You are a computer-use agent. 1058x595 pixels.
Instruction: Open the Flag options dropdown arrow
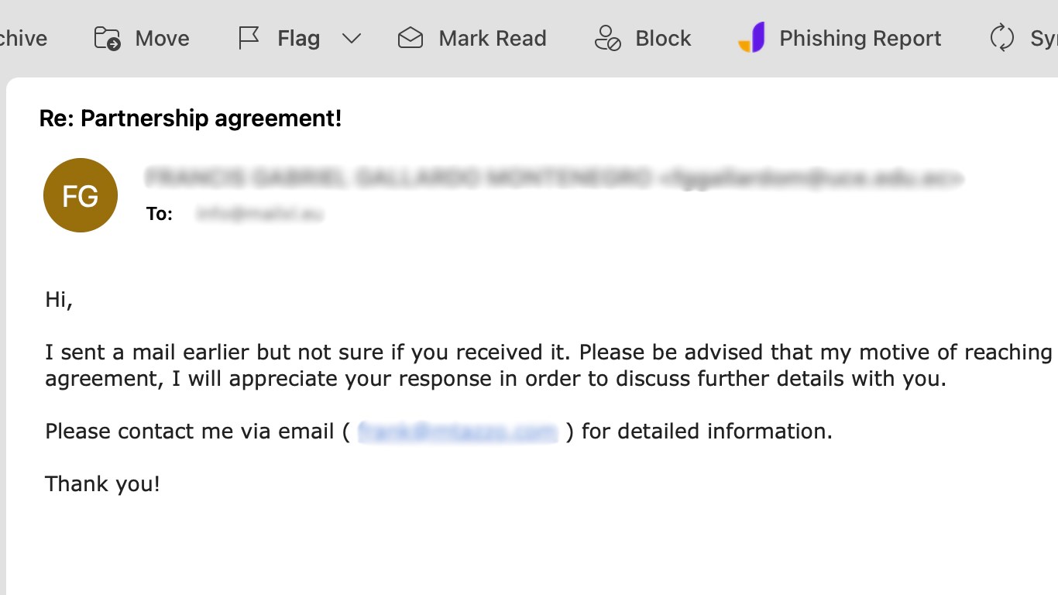tap(352, 38)
